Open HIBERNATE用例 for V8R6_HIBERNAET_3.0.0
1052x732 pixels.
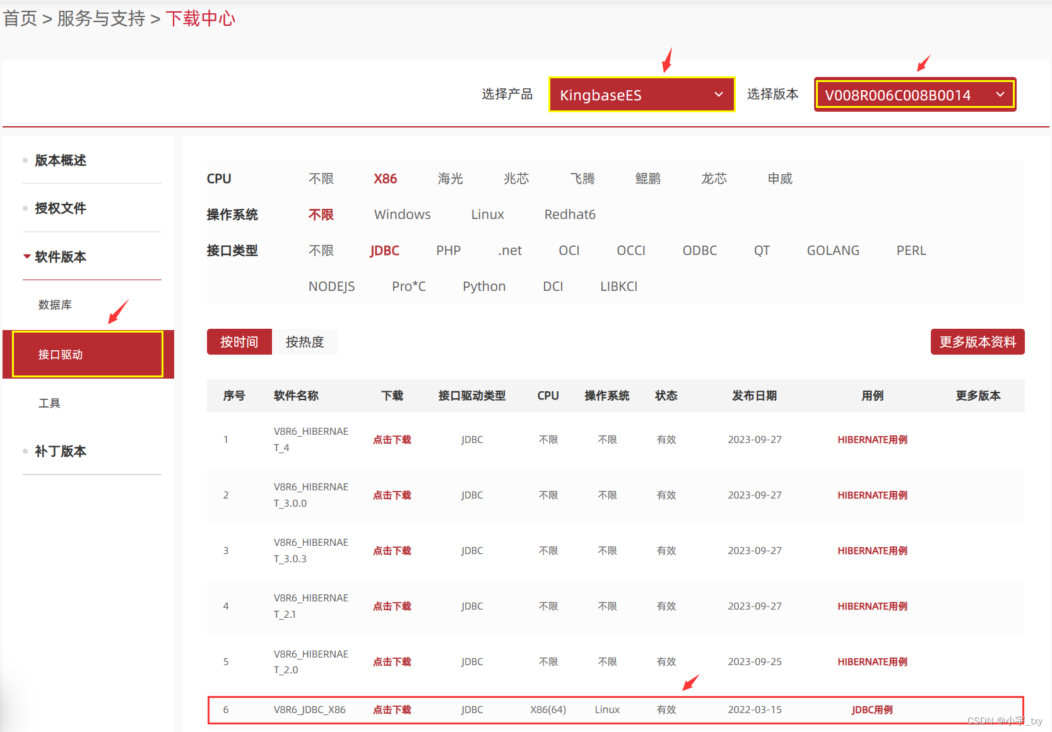[872, 495]
